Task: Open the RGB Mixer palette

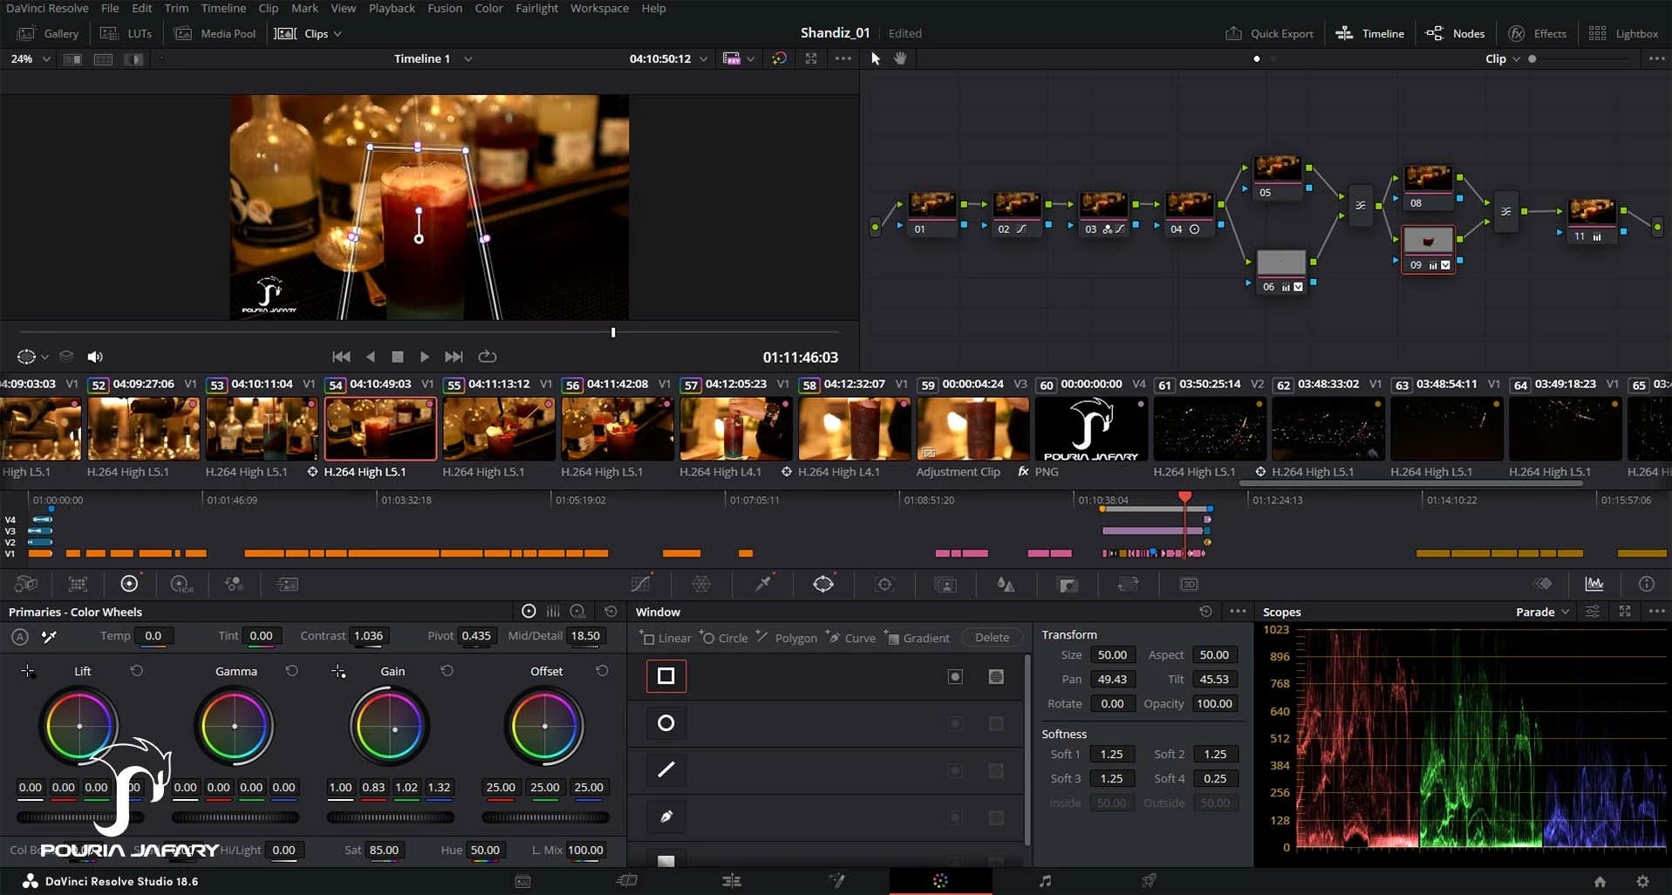Action: tap(234, 584)
